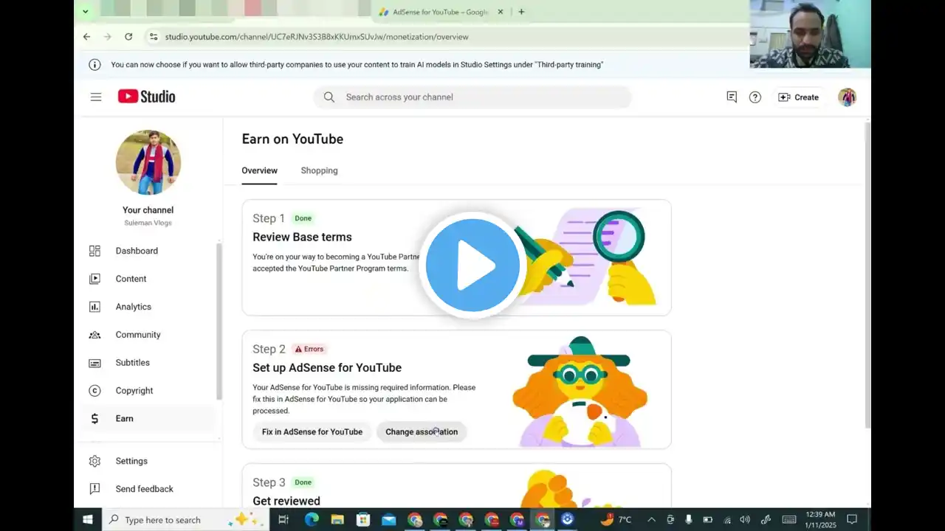Click the Subtitles icon in sidebar
This screenshot has width=945, height=531.
tap(94, 363)
